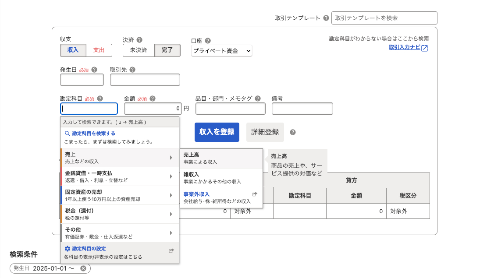Screen dimensions: 487x278
Task: Click the 取引テンプレート help icon
Action: 326,18
